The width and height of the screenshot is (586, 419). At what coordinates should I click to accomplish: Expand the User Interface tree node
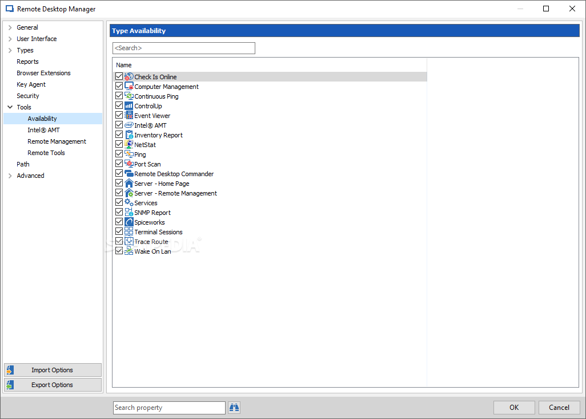point(10,39)
